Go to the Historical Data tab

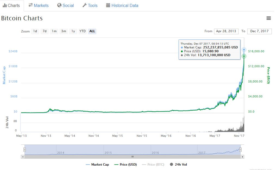pos(122,5)
